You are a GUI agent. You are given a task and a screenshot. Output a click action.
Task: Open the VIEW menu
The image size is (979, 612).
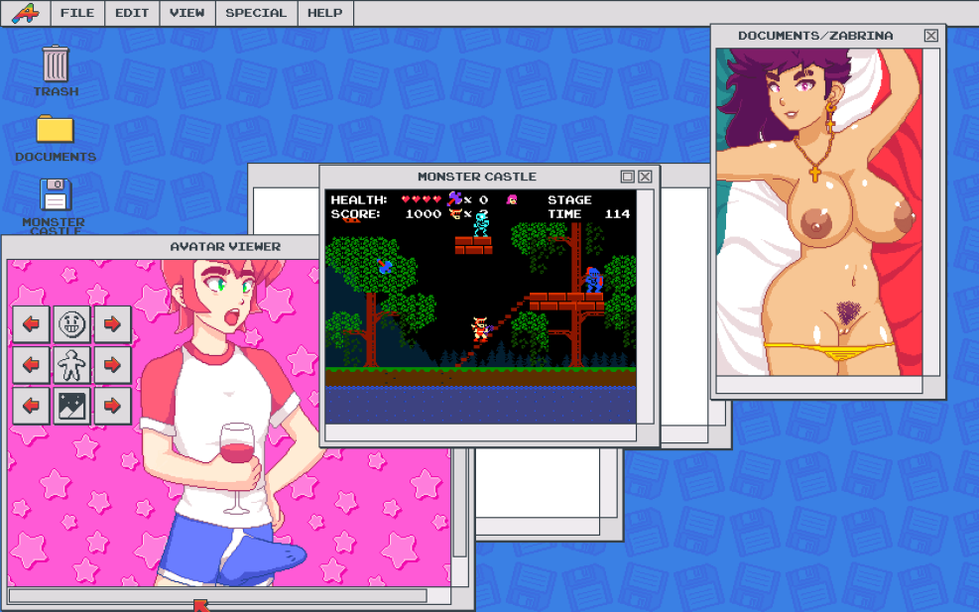tap(186, 13)
